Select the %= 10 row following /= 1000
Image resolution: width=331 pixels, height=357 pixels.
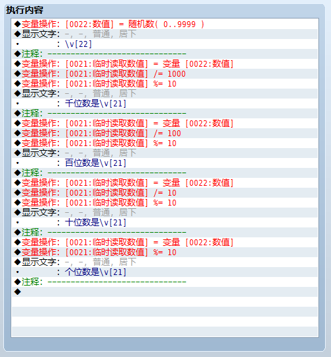(165, 84)
